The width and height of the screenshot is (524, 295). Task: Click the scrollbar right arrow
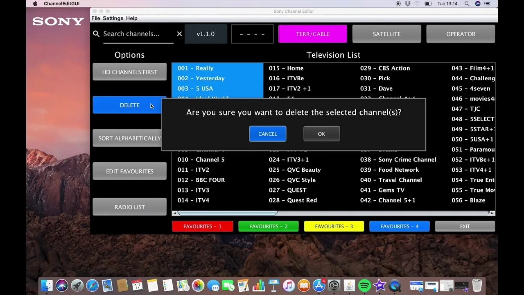pos(492,213)
